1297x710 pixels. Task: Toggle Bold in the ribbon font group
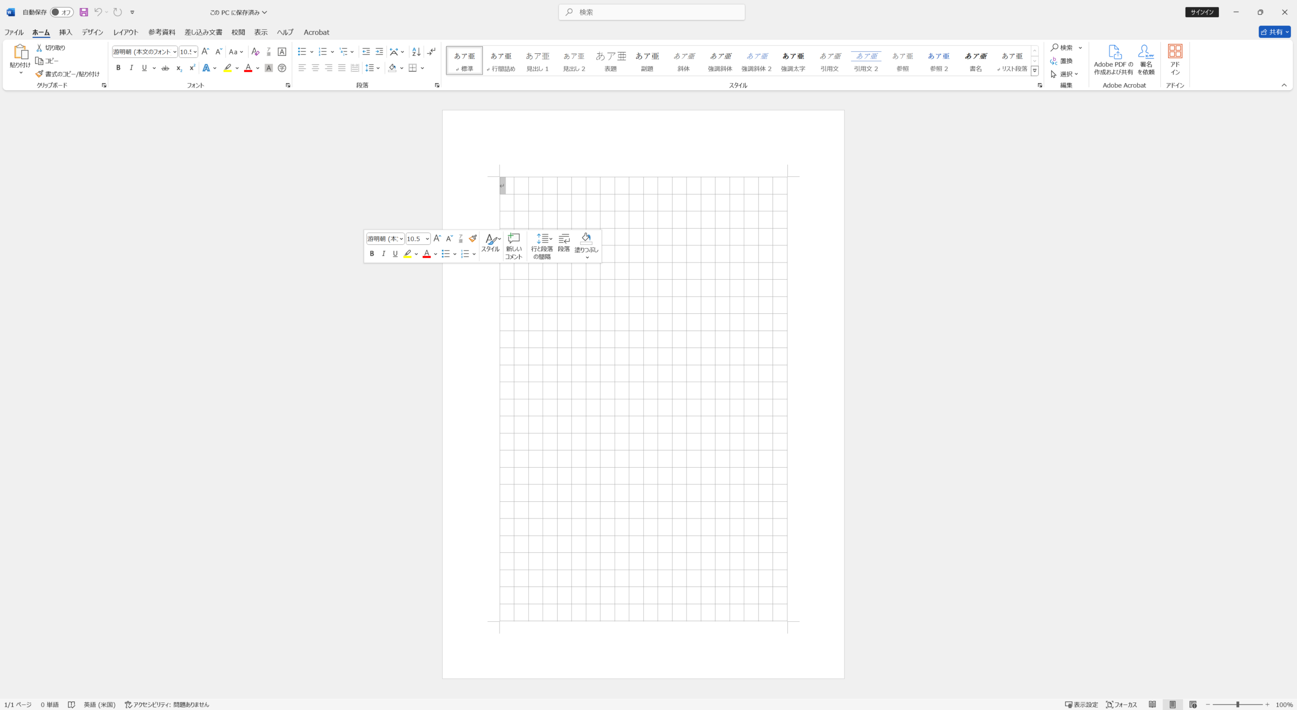coord(118,68)
